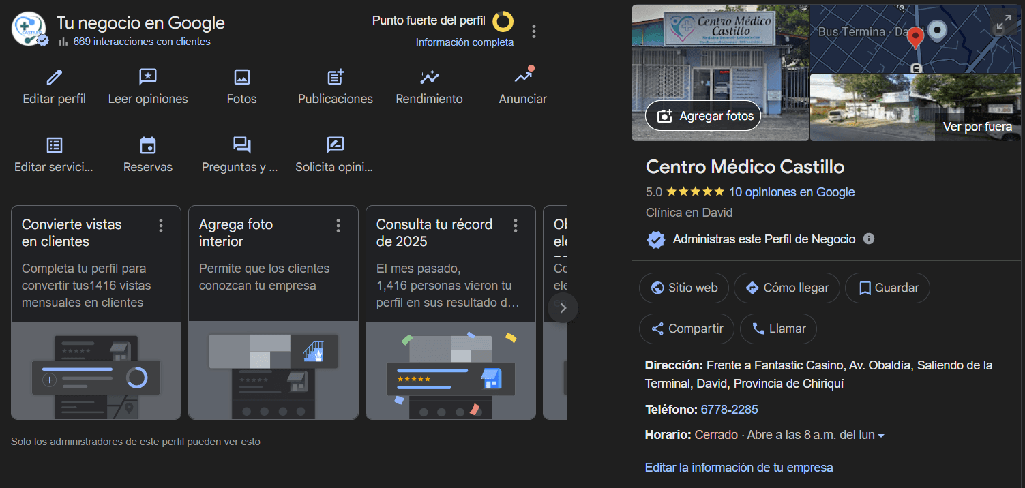Open the Preguntas y respuestas icon
1025x488 pixels.
point(242,145)
